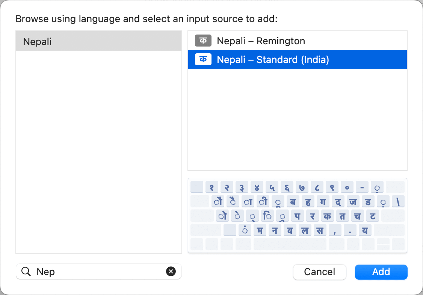Click the म key in keyboard preview
Screen dimensions: 423x295
[x=260, y=230]
